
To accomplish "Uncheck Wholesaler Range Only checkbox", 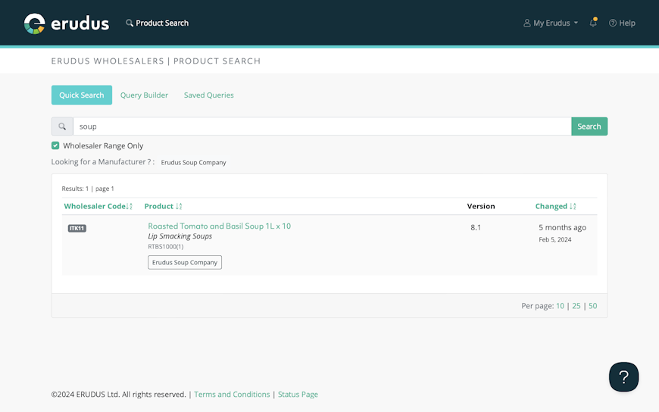I will click(x=55, y=145).
